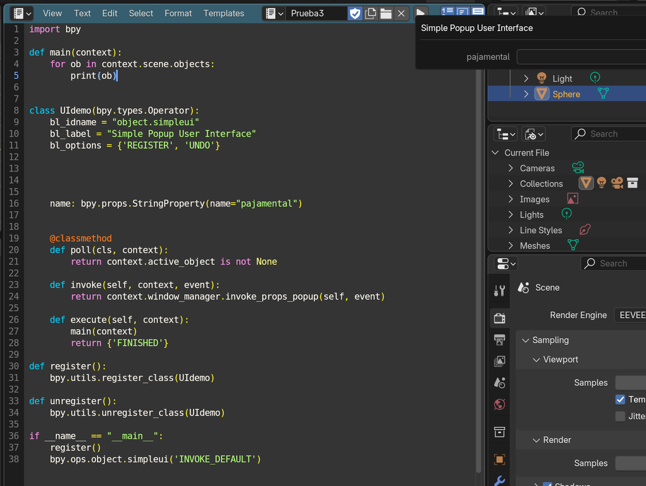
Task: Click the Blender File outliner search field
Action: coord(609,134)
